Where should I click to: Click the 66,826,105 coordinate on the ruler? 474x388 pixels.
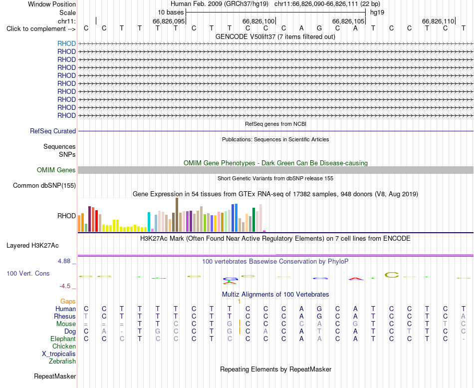(x=348, y=21)
